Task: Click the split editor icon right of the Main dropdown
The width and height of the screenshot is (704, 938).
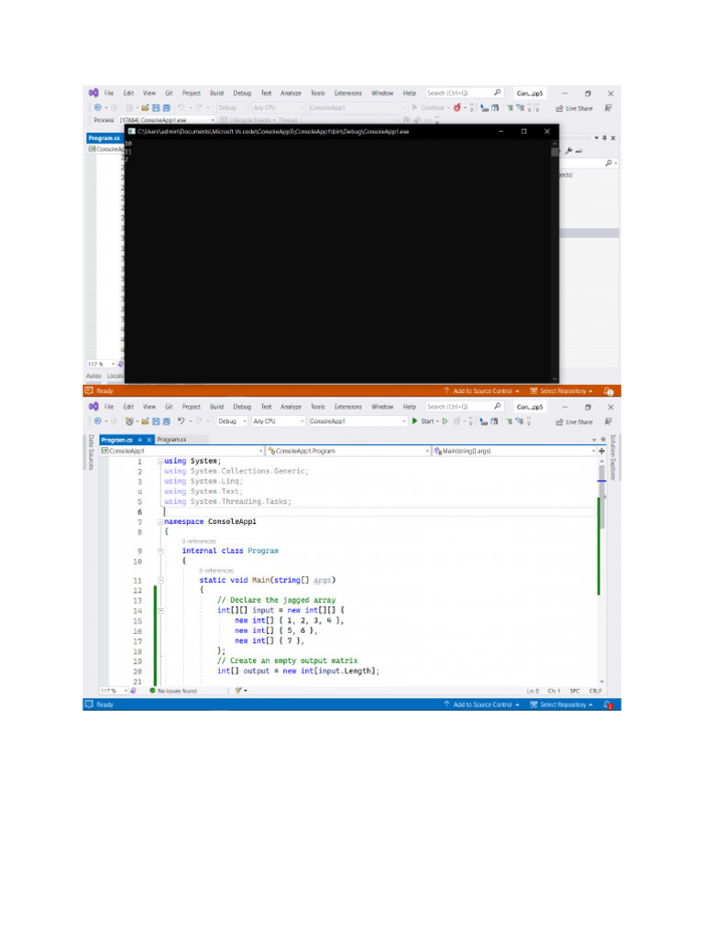Action: coord(601,451)
